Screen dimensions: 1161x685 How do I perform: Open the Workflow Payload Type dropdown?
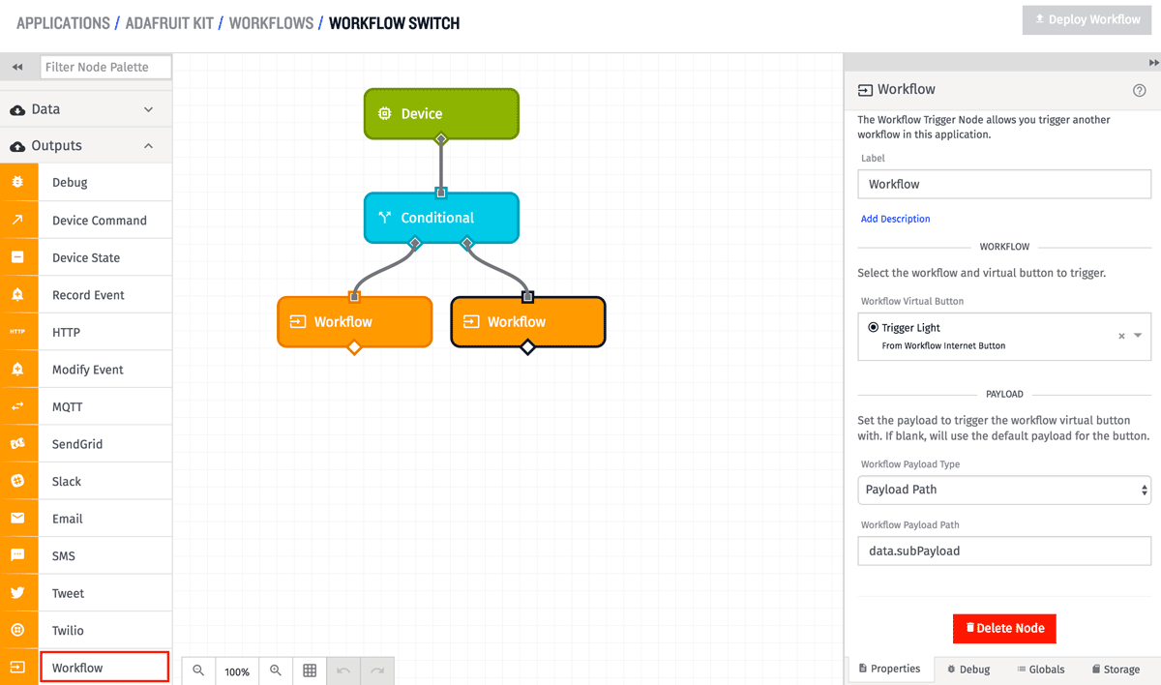pos(1004,490)
